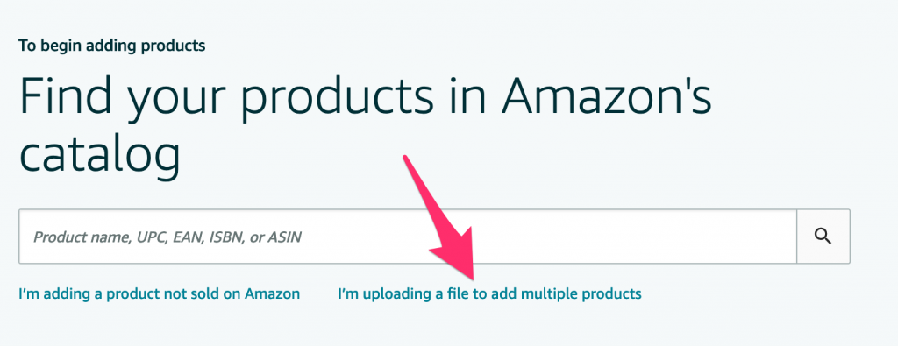Submit search with the search button
The width and height of the screenshot is (898, 346).
[x=823, y=237]
